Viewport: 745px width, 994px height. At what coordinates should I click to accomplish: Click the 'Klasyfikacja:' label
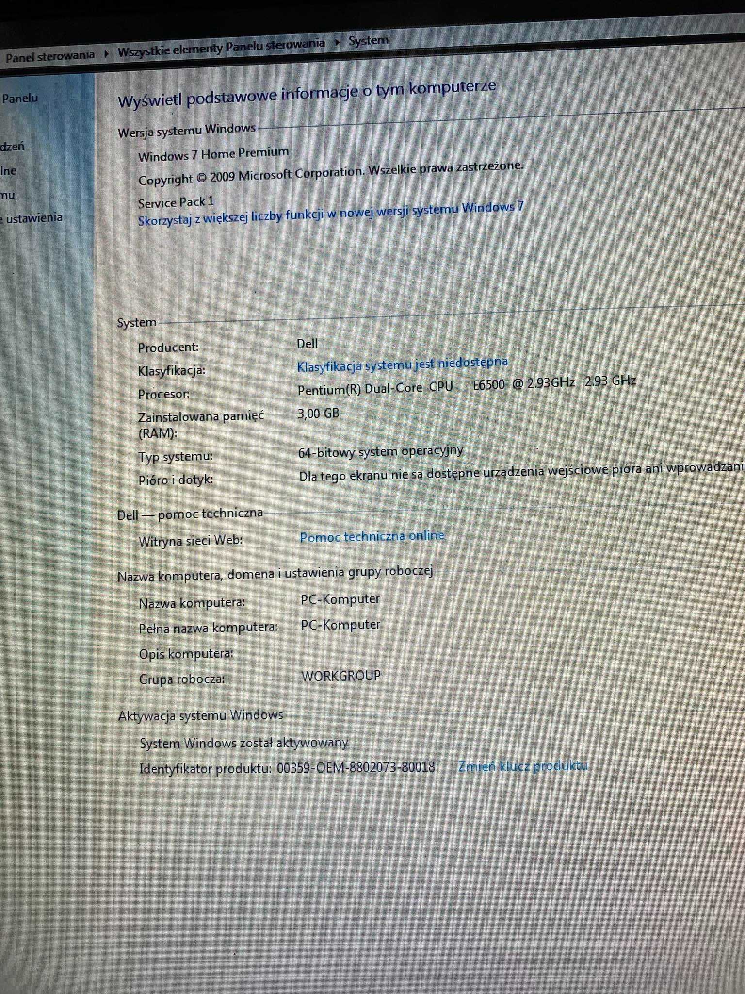(172, 371)
